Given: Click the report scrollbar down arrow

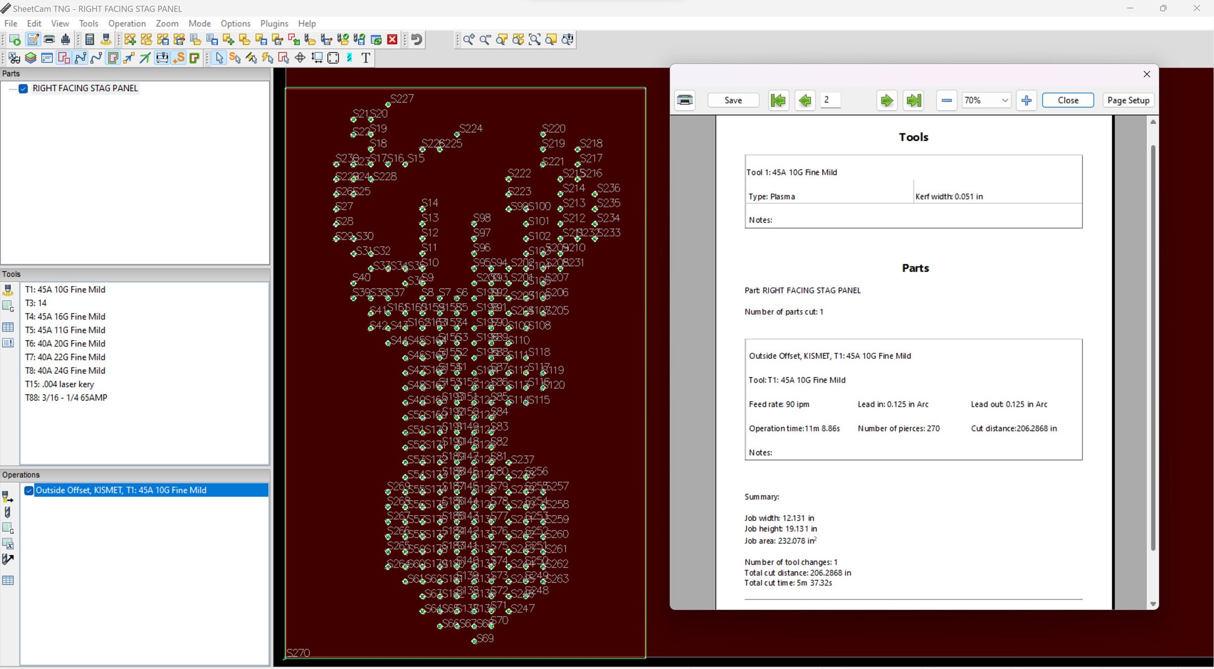Looking at the screenshot, I should point(1153,604).
